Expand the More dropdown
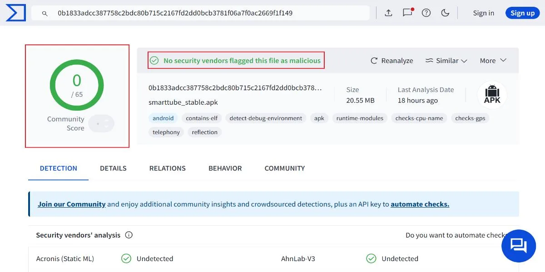The width and height of the screenshot is (545, 272). click(493, 61)
